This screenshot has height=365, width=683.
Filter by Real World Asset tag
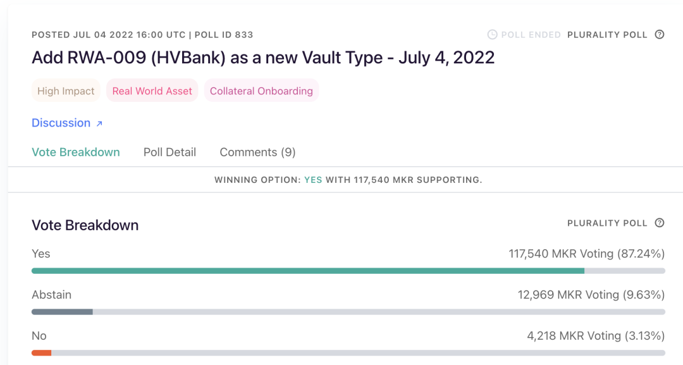pyautogui.click(x=152, y=91)
